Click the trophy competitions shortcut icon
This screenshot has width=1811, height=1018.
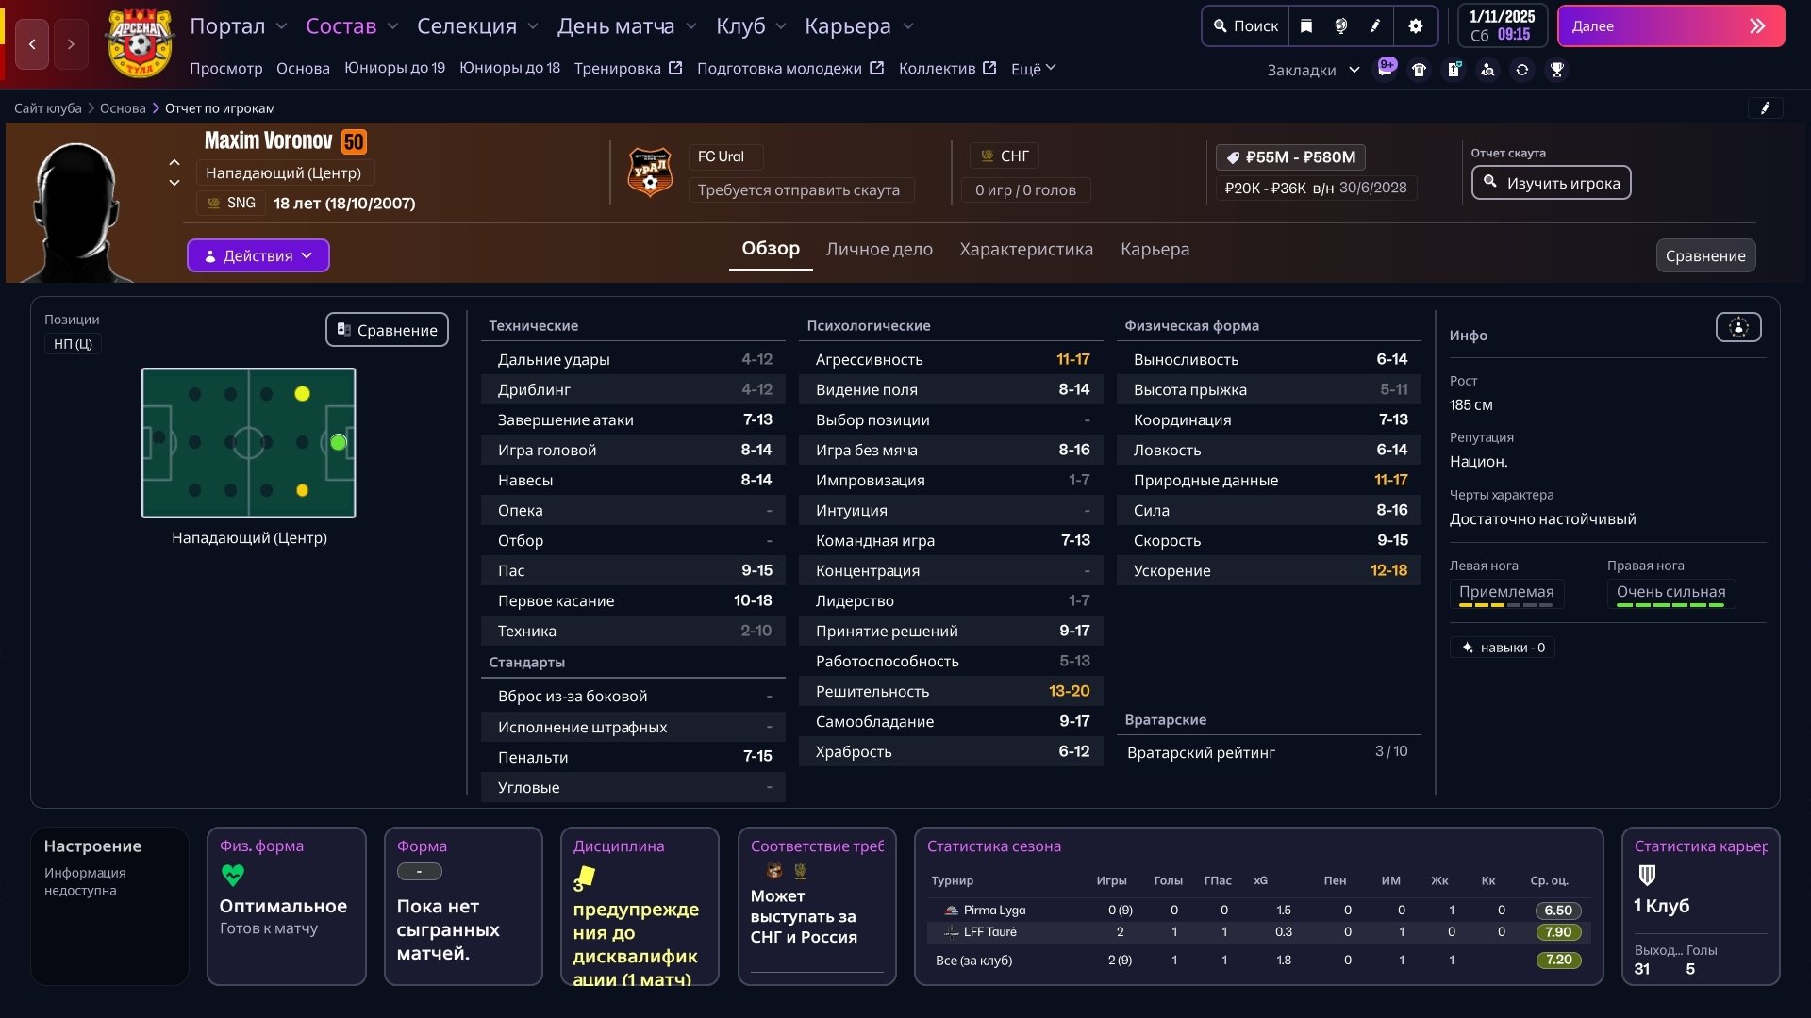coord(1557,70)
